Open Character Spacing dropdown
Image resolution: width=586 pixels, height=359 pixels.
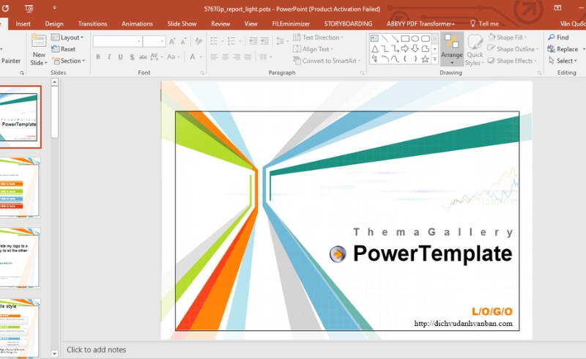tap(156, 57)
